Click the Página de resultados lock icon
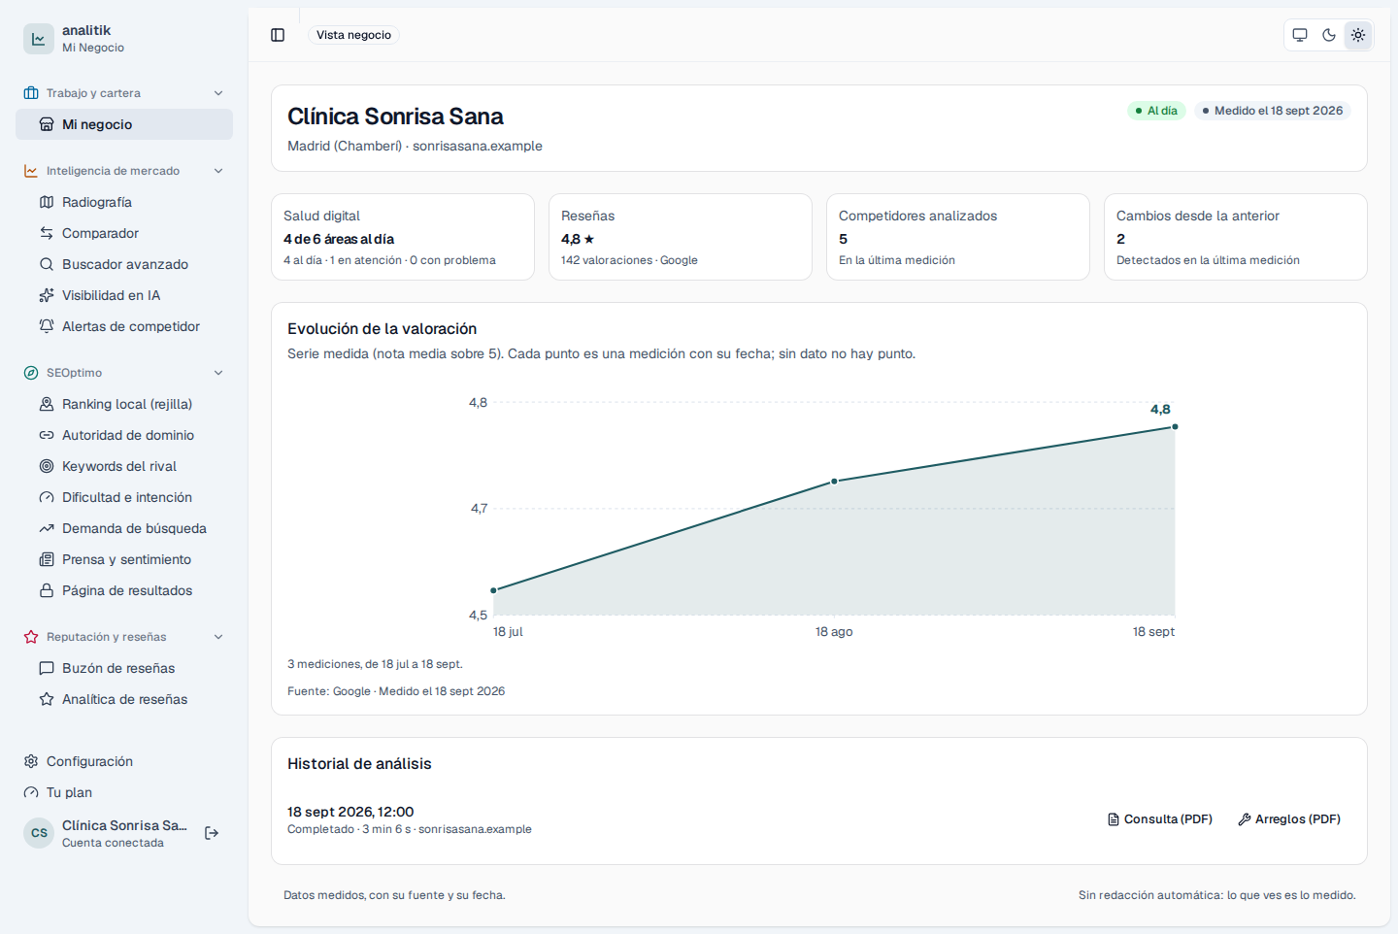This screenshot has height=934, width=1398. click(x=47, y=590)
